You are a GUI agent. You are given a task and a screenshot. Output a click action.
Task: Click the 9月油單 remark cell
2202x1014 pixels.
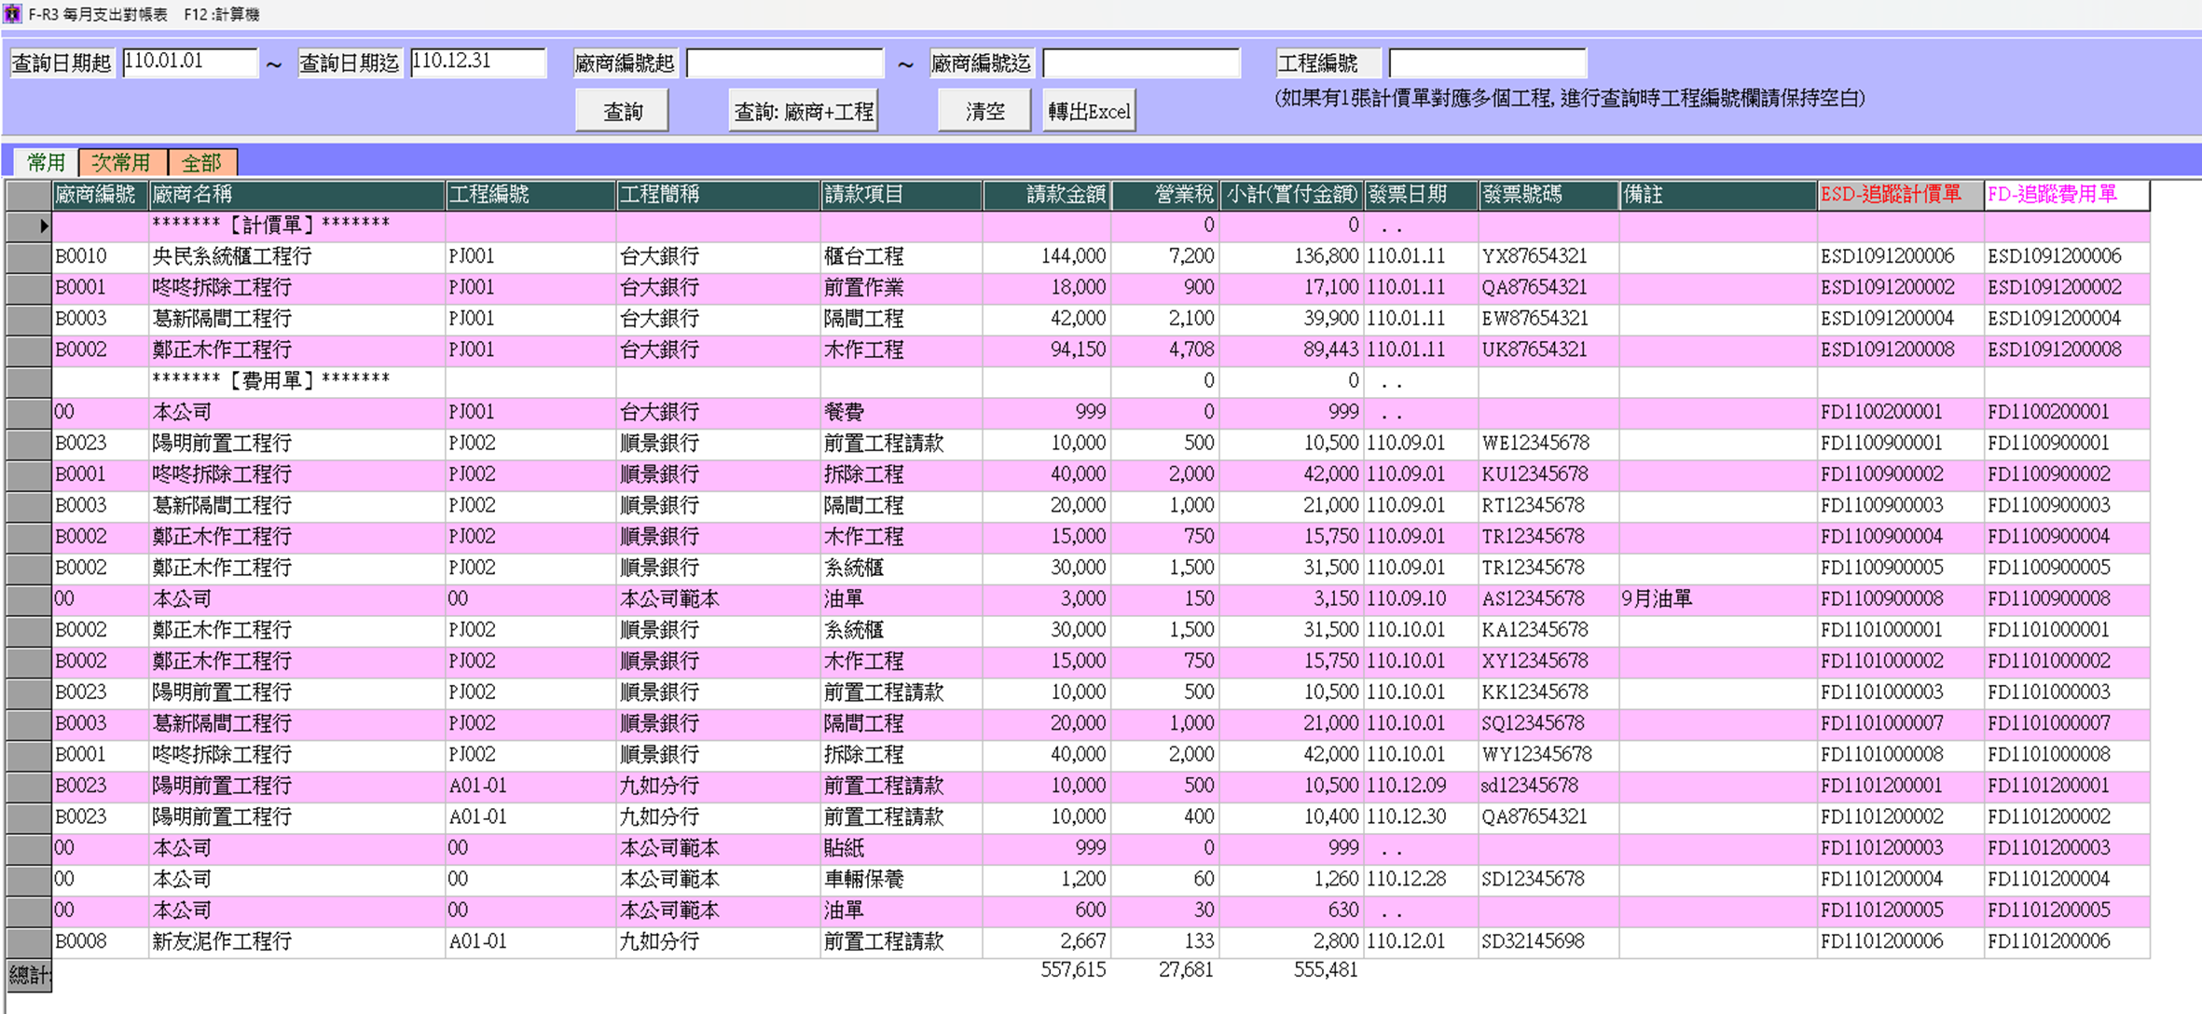pos(1718,598)
